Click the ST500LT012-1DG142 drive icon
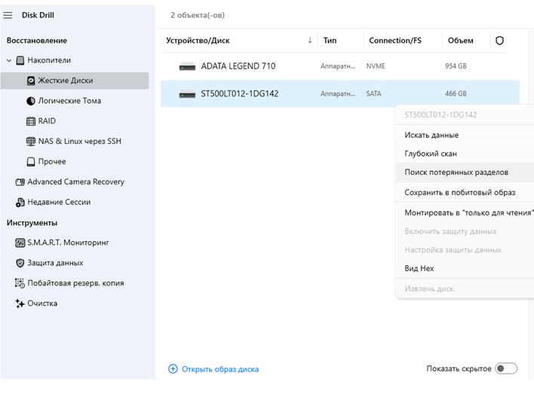 [187, 94]
